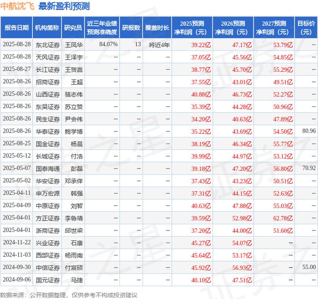Click 招商证券 institution cell

point(48,82)
